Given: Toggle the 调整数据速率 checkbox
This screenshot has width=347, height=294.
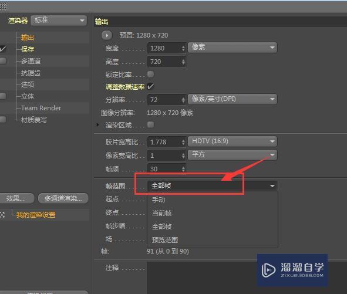Looking at the screenshot, I should (x=150, y=86).
